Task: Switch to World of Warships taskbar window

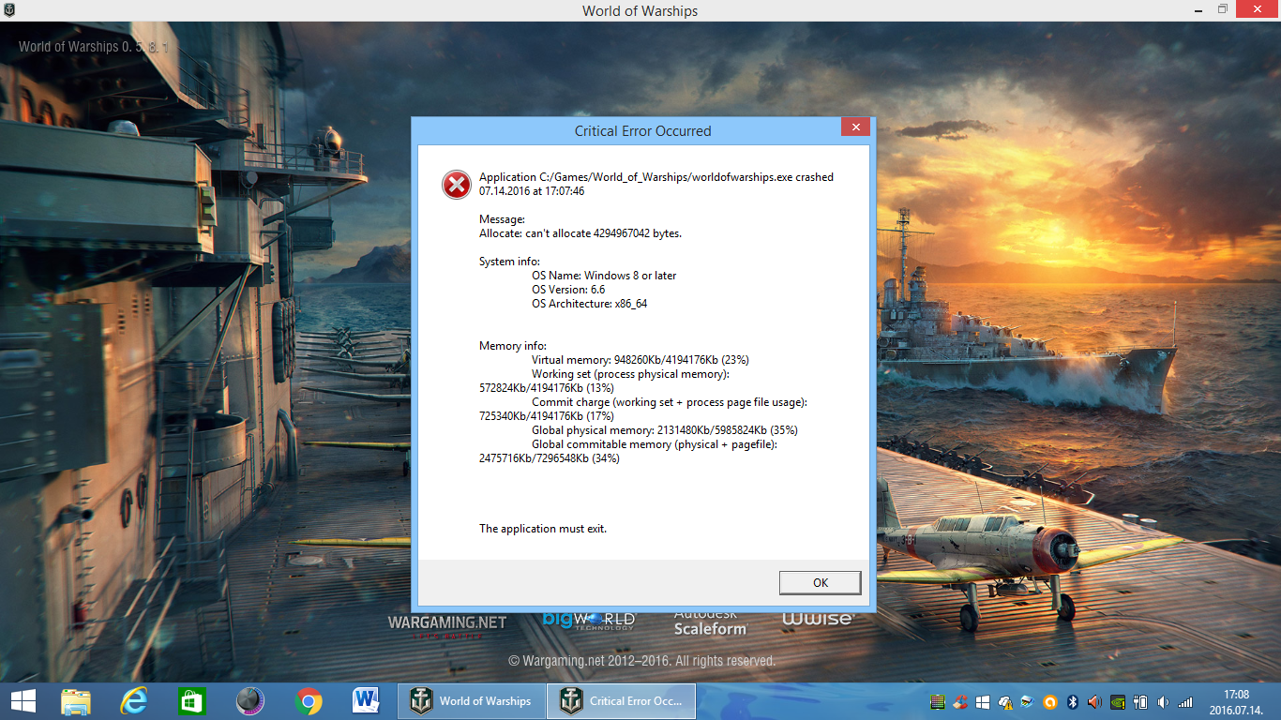Action: pos(472,701)
